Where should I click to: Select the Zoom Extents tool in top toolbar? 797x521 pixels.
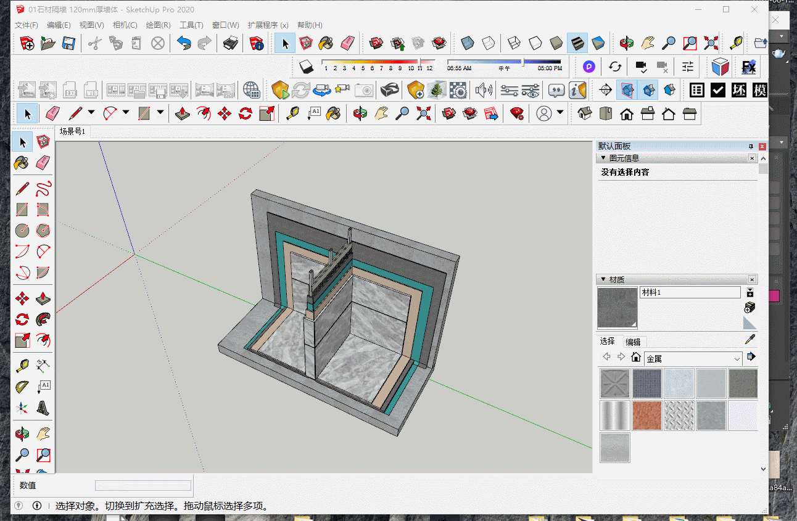[711, 43]
